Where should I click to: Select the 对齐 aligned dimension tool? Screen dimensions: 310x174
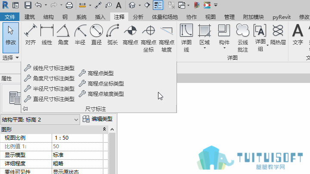click(31, 35)
